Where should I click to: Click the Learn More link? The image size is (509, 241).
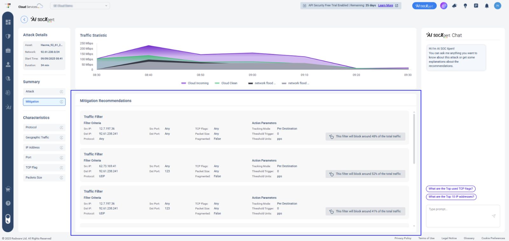385,5
